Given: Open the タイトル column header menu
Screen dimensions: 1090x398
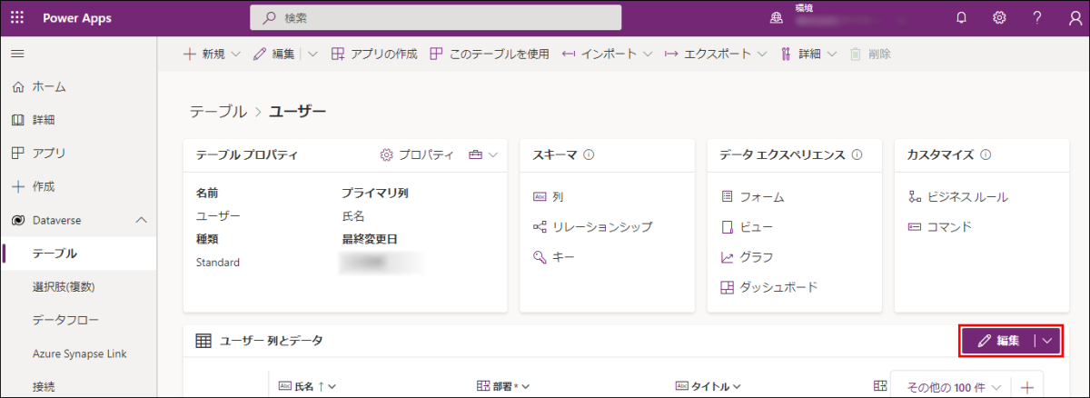Looking at the screenshot, I should [709, 386].
